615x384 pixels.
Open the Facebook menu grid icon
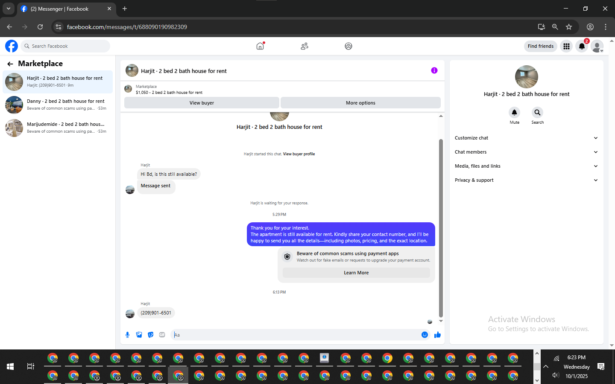[566, 46]
